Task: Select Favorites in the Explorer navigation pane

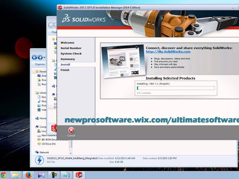Action: point(41,71)
